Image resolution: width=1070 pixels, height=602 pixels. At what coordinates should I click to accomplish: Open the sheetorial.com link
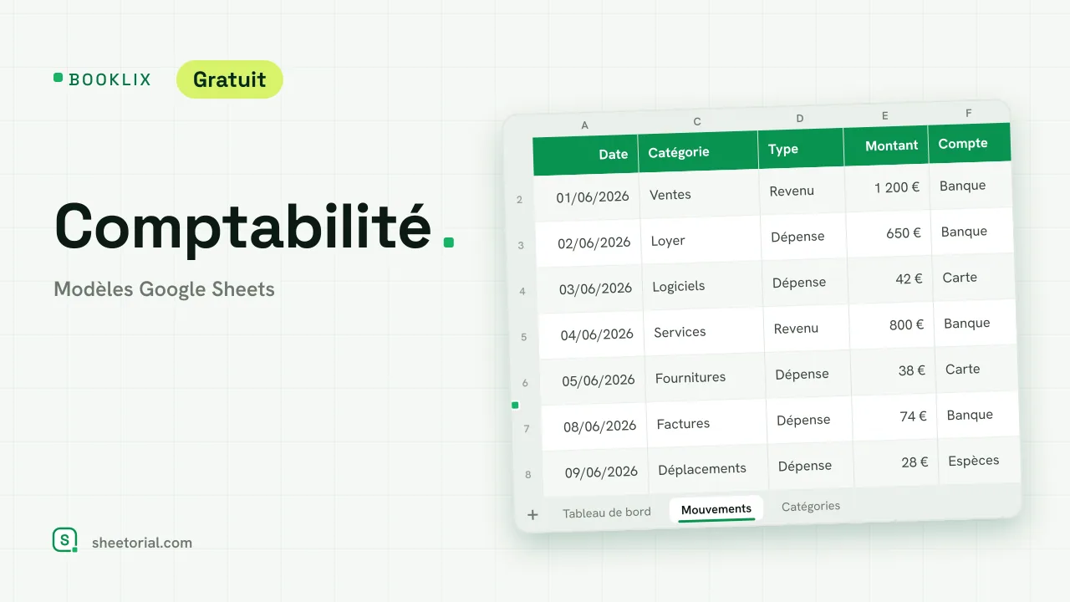pyautogui.click(x=142, y=543)
